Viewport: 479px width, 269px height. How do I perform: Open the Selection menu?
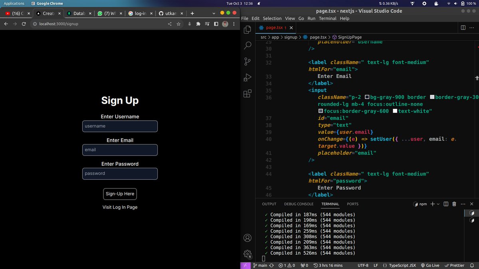272,18
